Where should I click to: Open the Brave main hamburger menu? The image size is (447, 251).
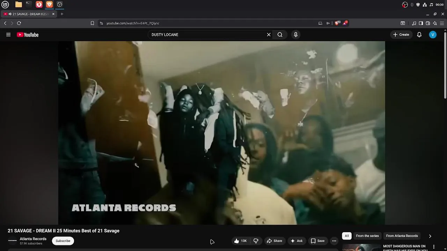(x=442, y=23)
